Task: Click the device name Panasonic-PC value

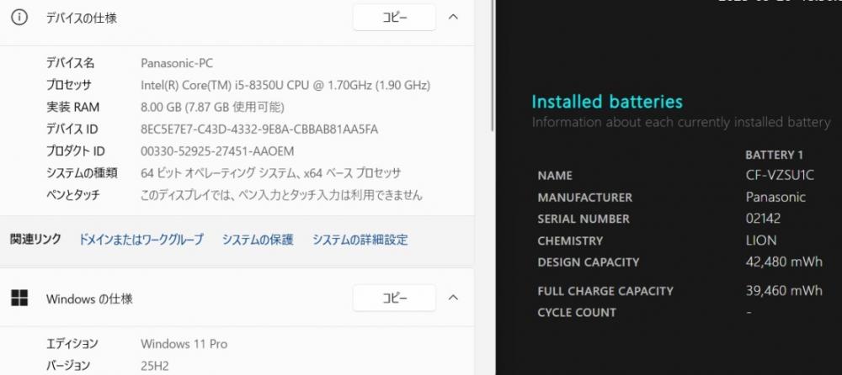Action: tap(178, 63)
